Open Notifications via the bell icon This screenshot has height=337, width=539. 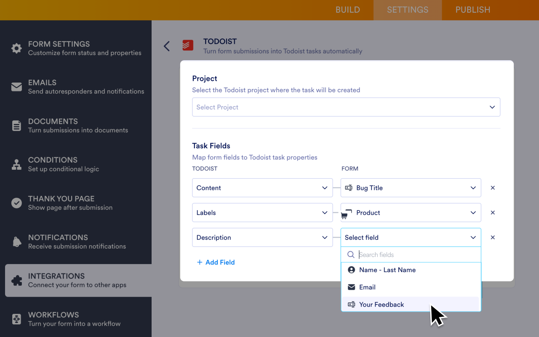point(16,242)
